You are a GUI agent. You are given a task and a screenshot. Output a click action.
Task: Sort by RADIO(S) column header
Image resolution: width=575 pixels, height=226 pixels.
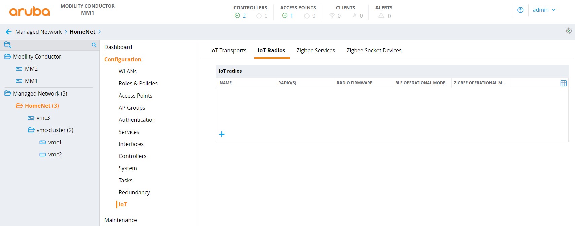287,83
